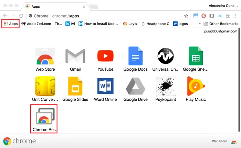Click the small Web Store icon in the footer
241x148 pixels.
pos(234,142)
